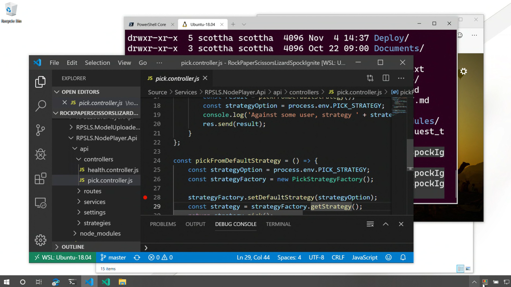Image resolution: width=511 pixels, height=287 pixels.
Task: Switch to the TERMINAL panel tab
Action: pos(278,224)
